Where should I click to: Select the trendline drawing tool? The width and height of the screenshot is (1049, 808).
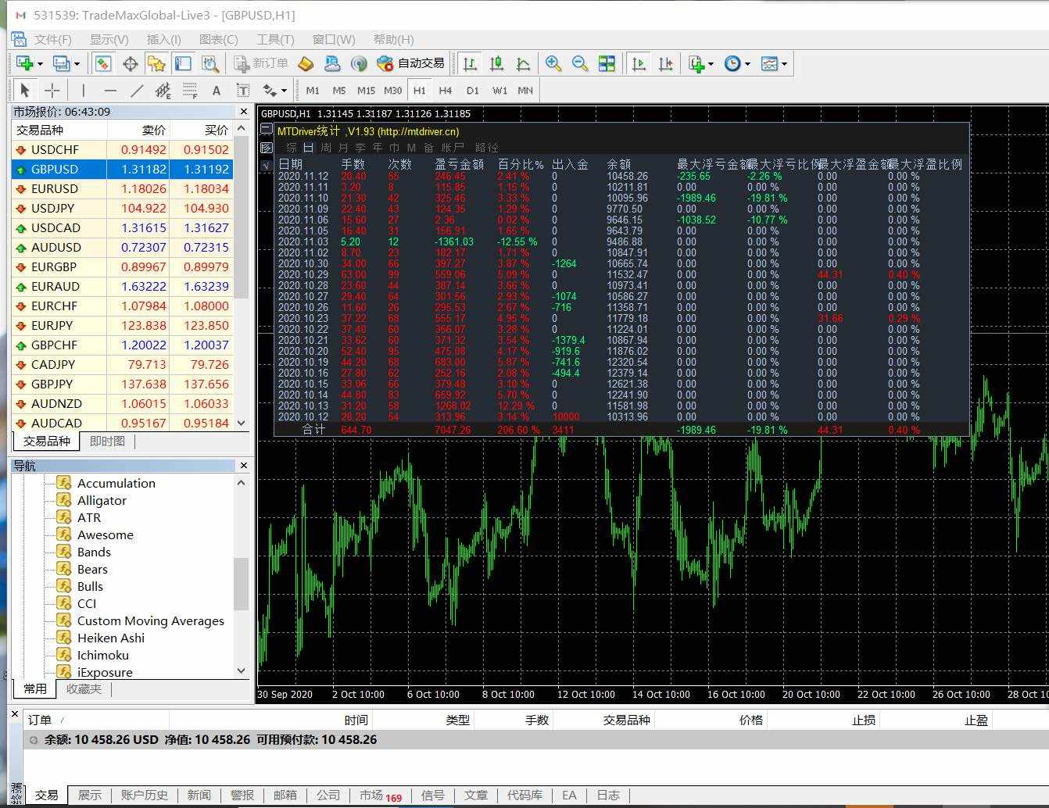[x=137, y=90]
